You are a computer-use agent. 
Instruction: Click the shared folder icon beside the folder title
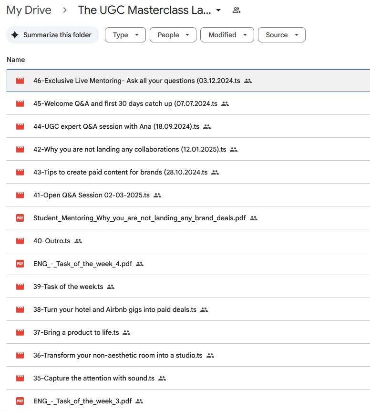236,10
